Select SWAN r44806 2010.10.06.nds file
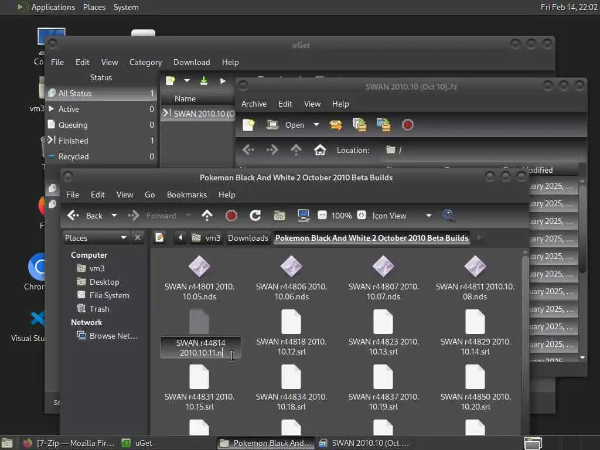 point(291,278)
